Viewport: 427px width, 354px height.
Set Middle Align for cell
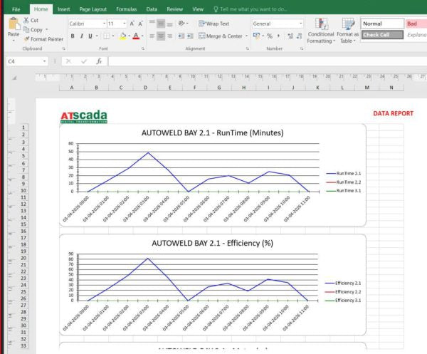click(161, 24)
